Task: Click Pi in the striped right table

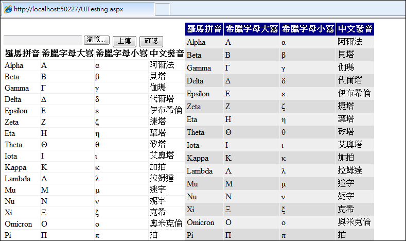Action: [190, 235]
